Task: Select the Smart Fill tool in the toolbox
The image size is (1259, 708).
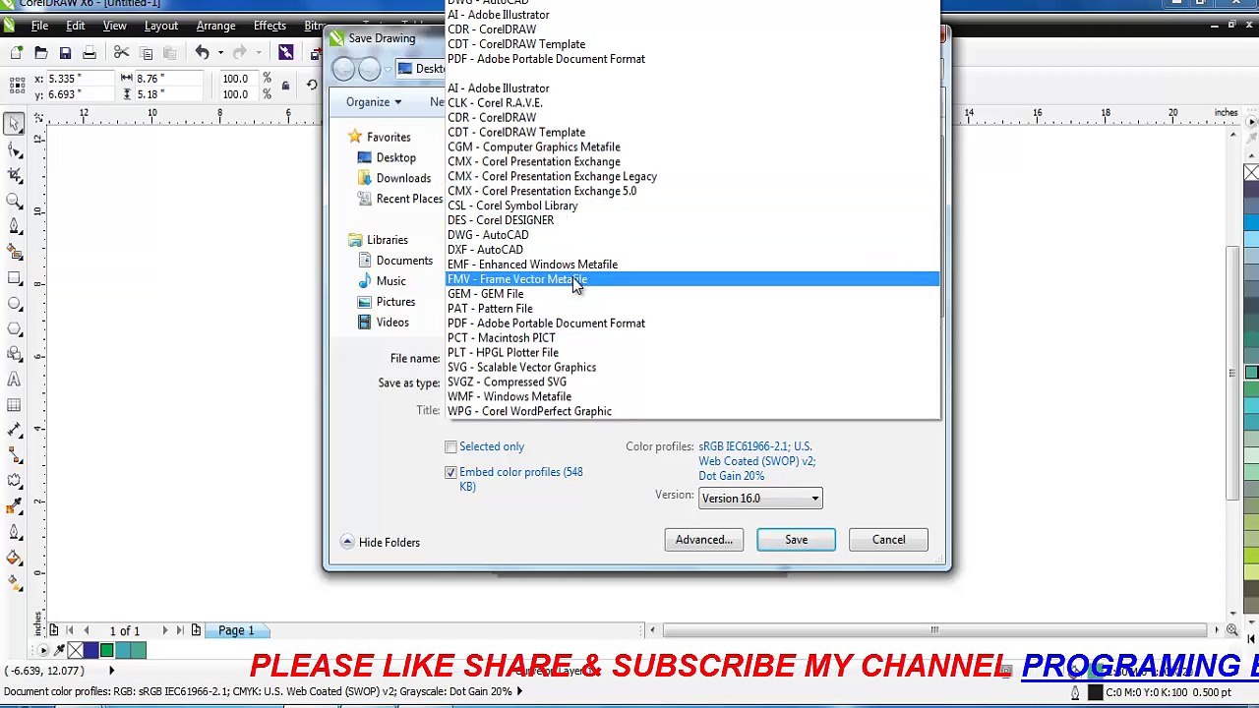Action: tap(14, 252)
